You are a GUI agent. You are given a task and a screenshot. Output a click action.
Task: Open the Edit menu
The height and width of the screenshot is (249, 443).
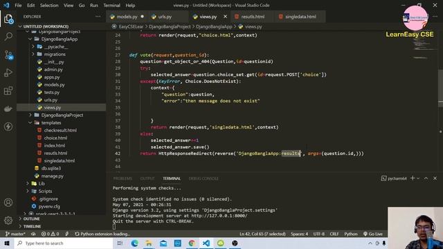tap(30, 6)
